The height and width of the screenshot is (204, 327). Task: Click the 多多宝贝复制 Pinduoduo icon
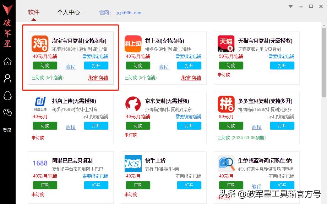pos(226,104)
